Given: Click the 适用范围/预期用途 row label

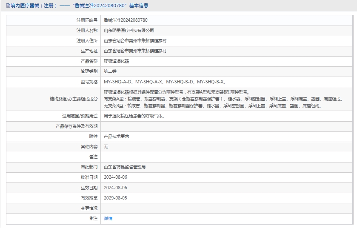Looking at the screenshot, I should (x=80, y=116).
